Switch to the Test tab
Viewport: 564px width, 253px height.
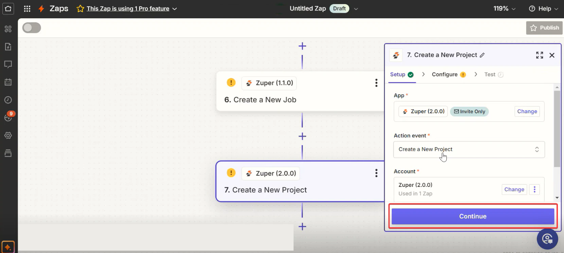pos(494,75)
